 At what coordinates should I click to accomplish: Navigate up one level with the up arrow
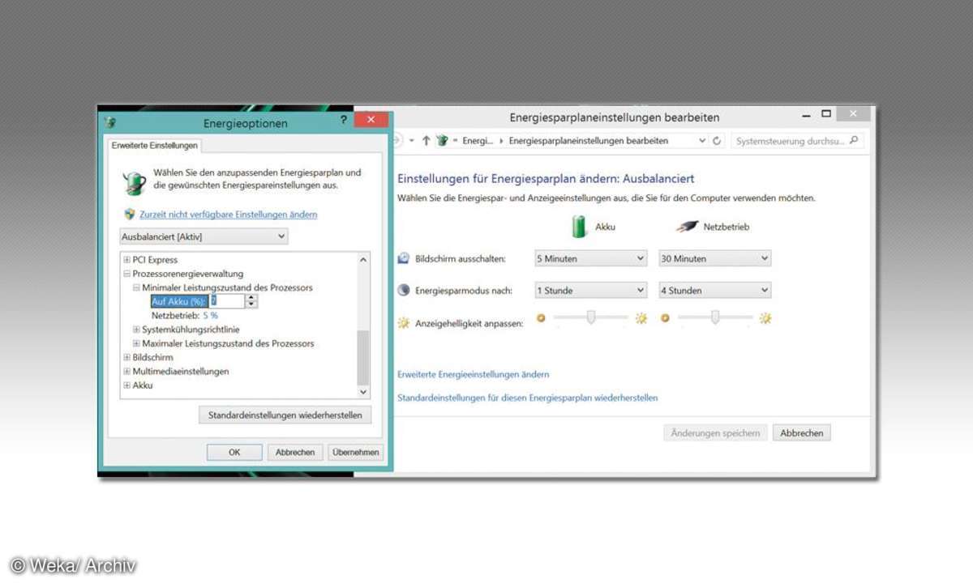(426, 141)
